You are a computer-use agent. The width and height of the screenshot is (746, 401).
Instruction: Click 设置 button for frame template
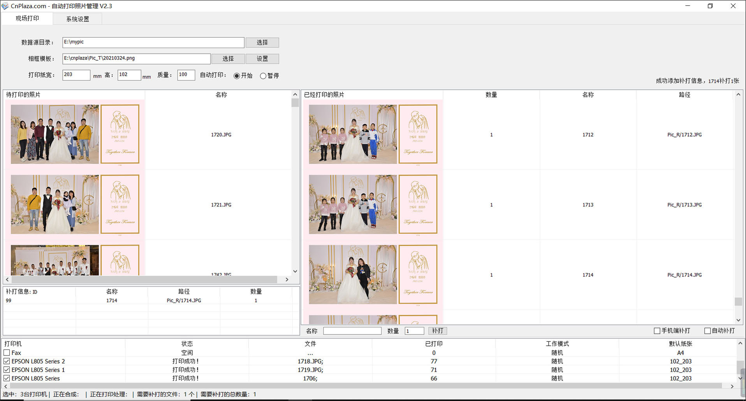click(262, 59)
